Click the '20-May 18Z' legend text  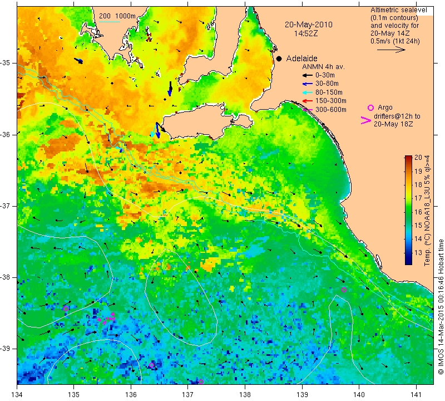pos(393,124)
